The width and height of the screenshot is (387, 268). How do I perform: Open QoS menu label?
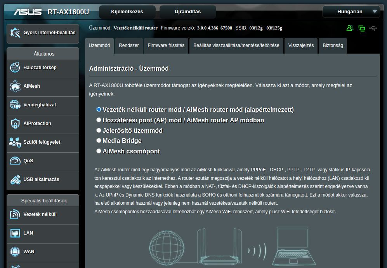(x=28, y=161)
